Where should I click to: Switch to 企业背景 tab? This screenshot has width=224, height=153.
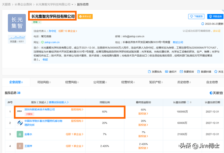[x=16, y=82]
